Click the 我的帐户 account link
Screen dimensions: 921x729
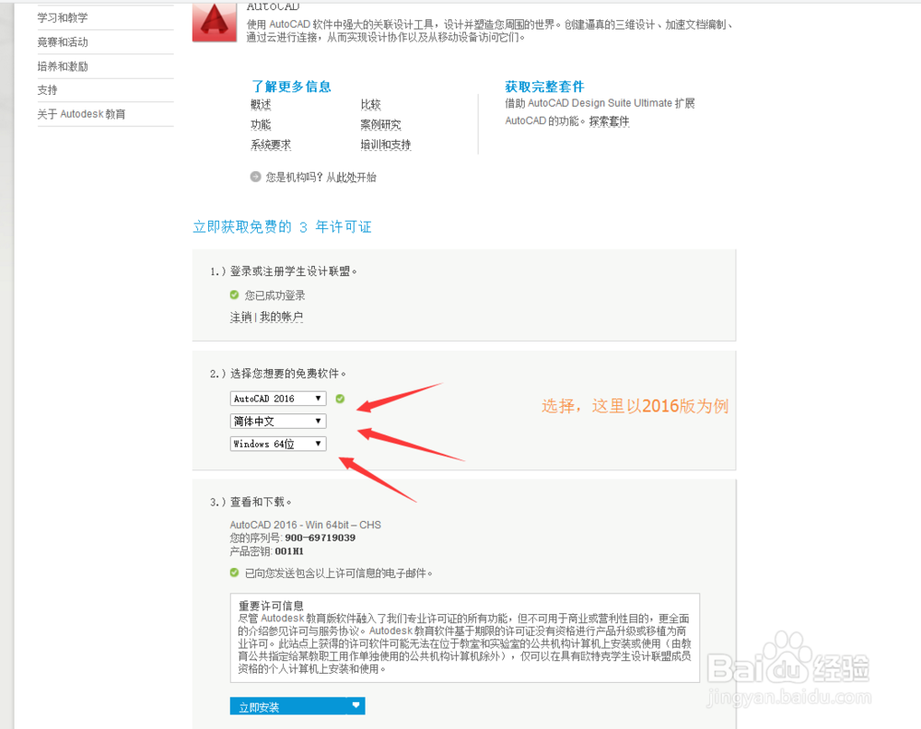[281, 317]
